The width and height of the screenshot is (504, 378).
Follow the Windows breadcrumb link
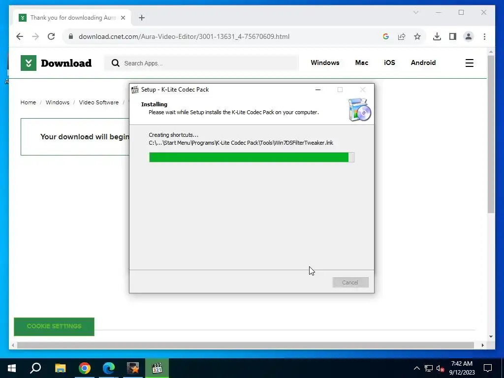[x=58, y=102]
